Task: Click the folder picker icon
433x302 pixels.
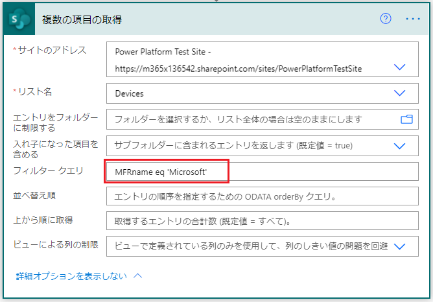Action: pos(406,119)
